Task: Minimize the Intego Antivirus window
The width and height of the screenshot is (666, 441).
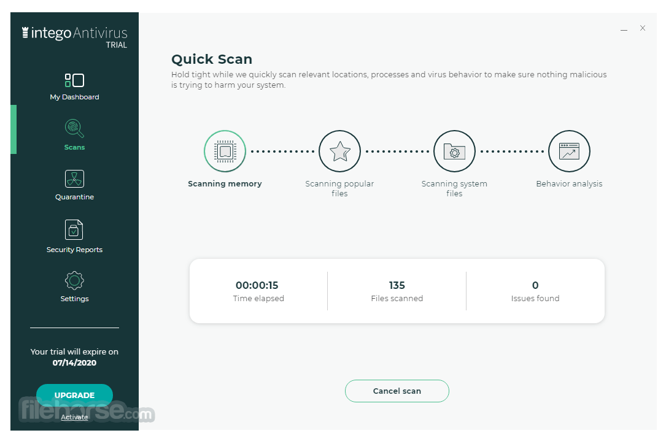Action: (624, 29)
